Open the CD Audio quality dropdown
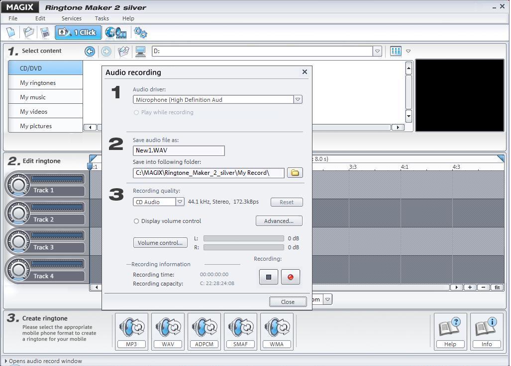Image resolution: width=511 pixels, height=366 pixels. tap(180, 202)
